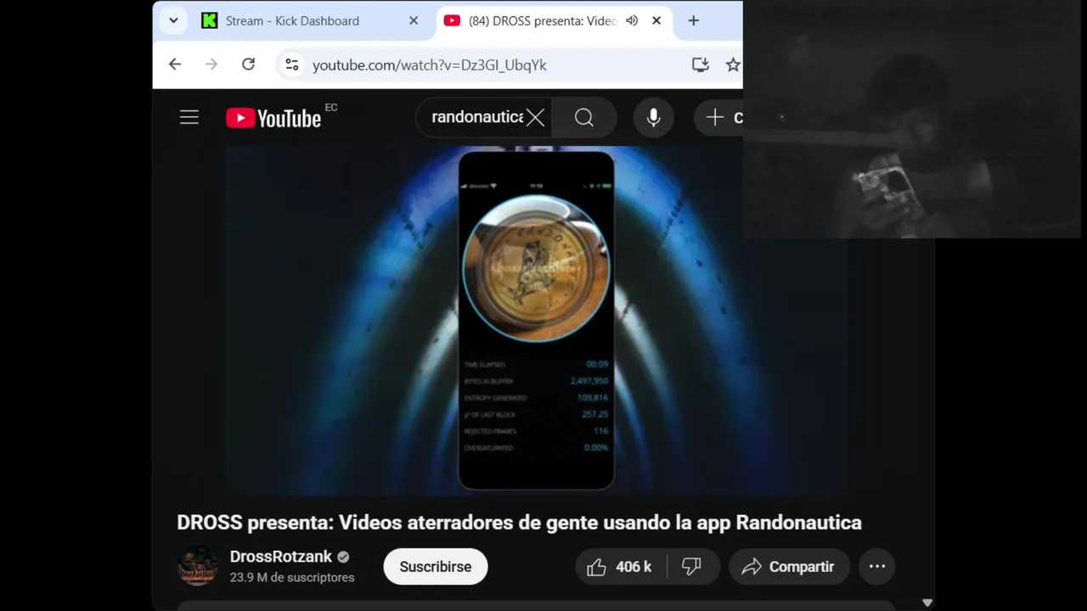Image resolution: width=1087 pixels, height=611 pixels.
Task: Switch to Stream - Kick Dashboard tab
Action: [310, 20]
